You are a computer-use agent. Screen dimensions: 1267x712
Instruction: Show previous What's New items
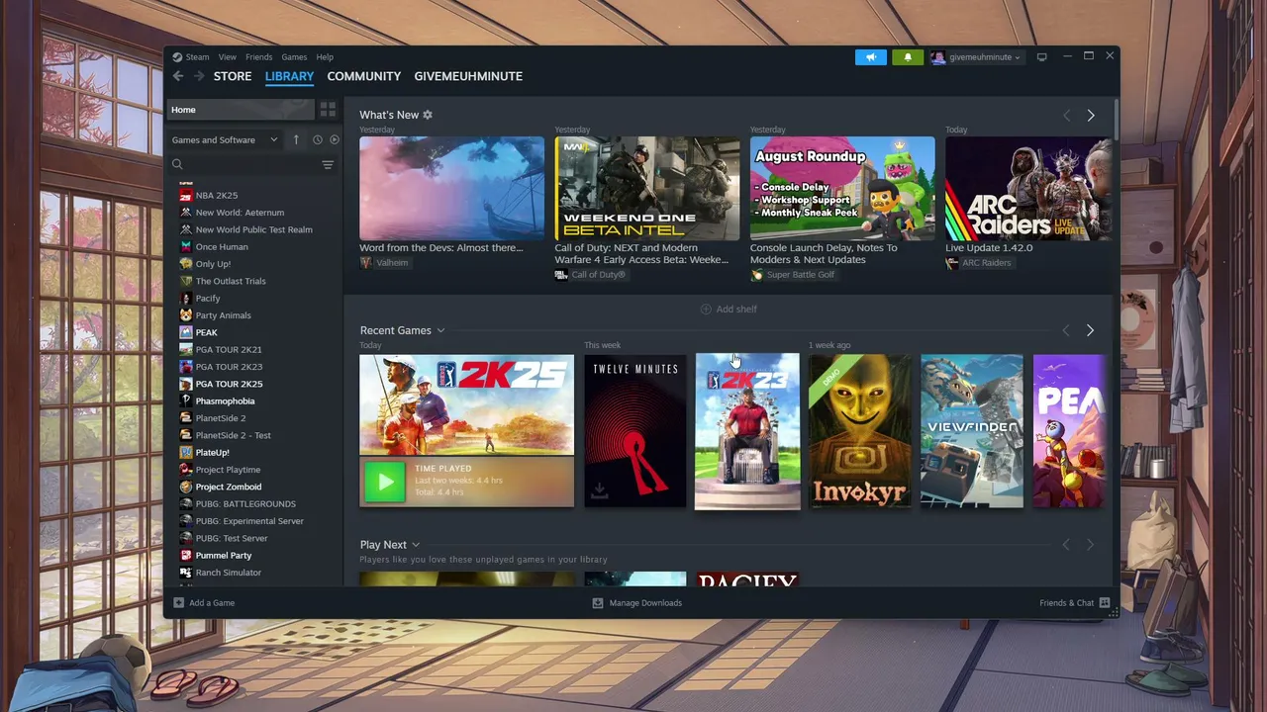1066,116
